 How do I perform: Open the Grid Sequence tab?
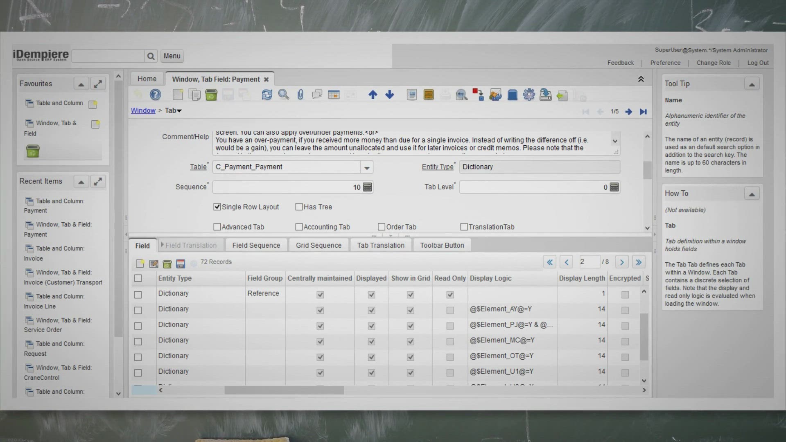click(x=318, y=245)
